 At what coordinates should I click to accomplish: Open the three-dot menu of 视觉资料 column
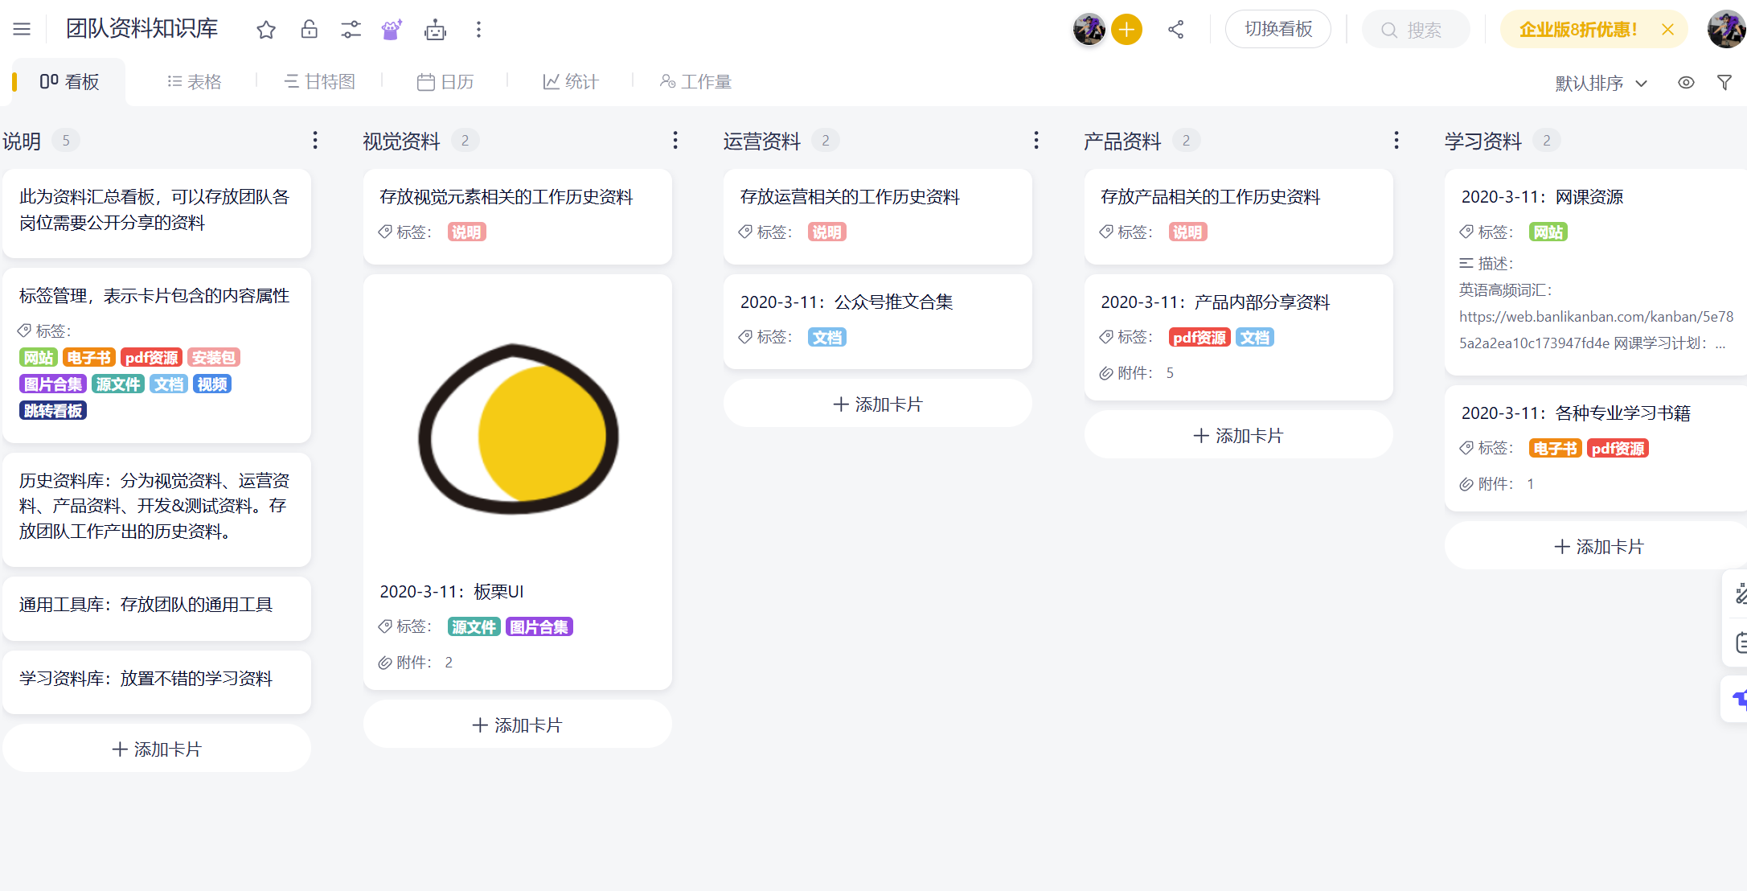click(x=675, y=140)
